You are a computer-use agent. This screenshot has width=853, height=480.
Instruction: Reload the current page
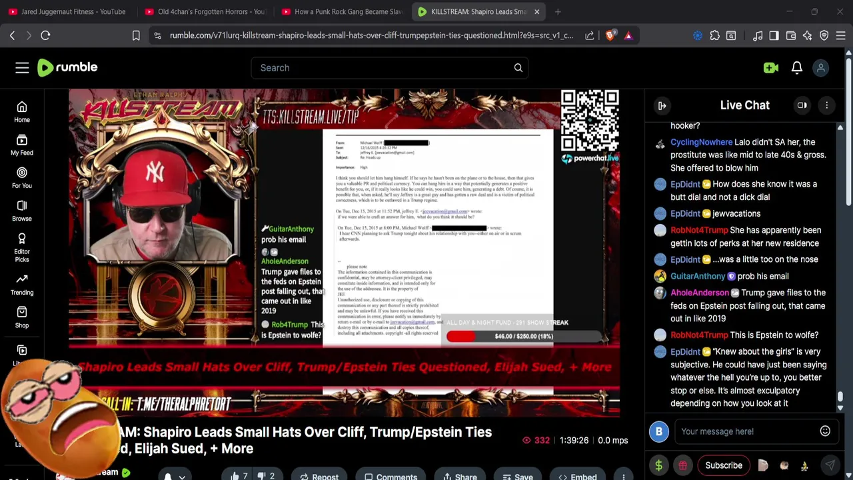coord(45,35)
